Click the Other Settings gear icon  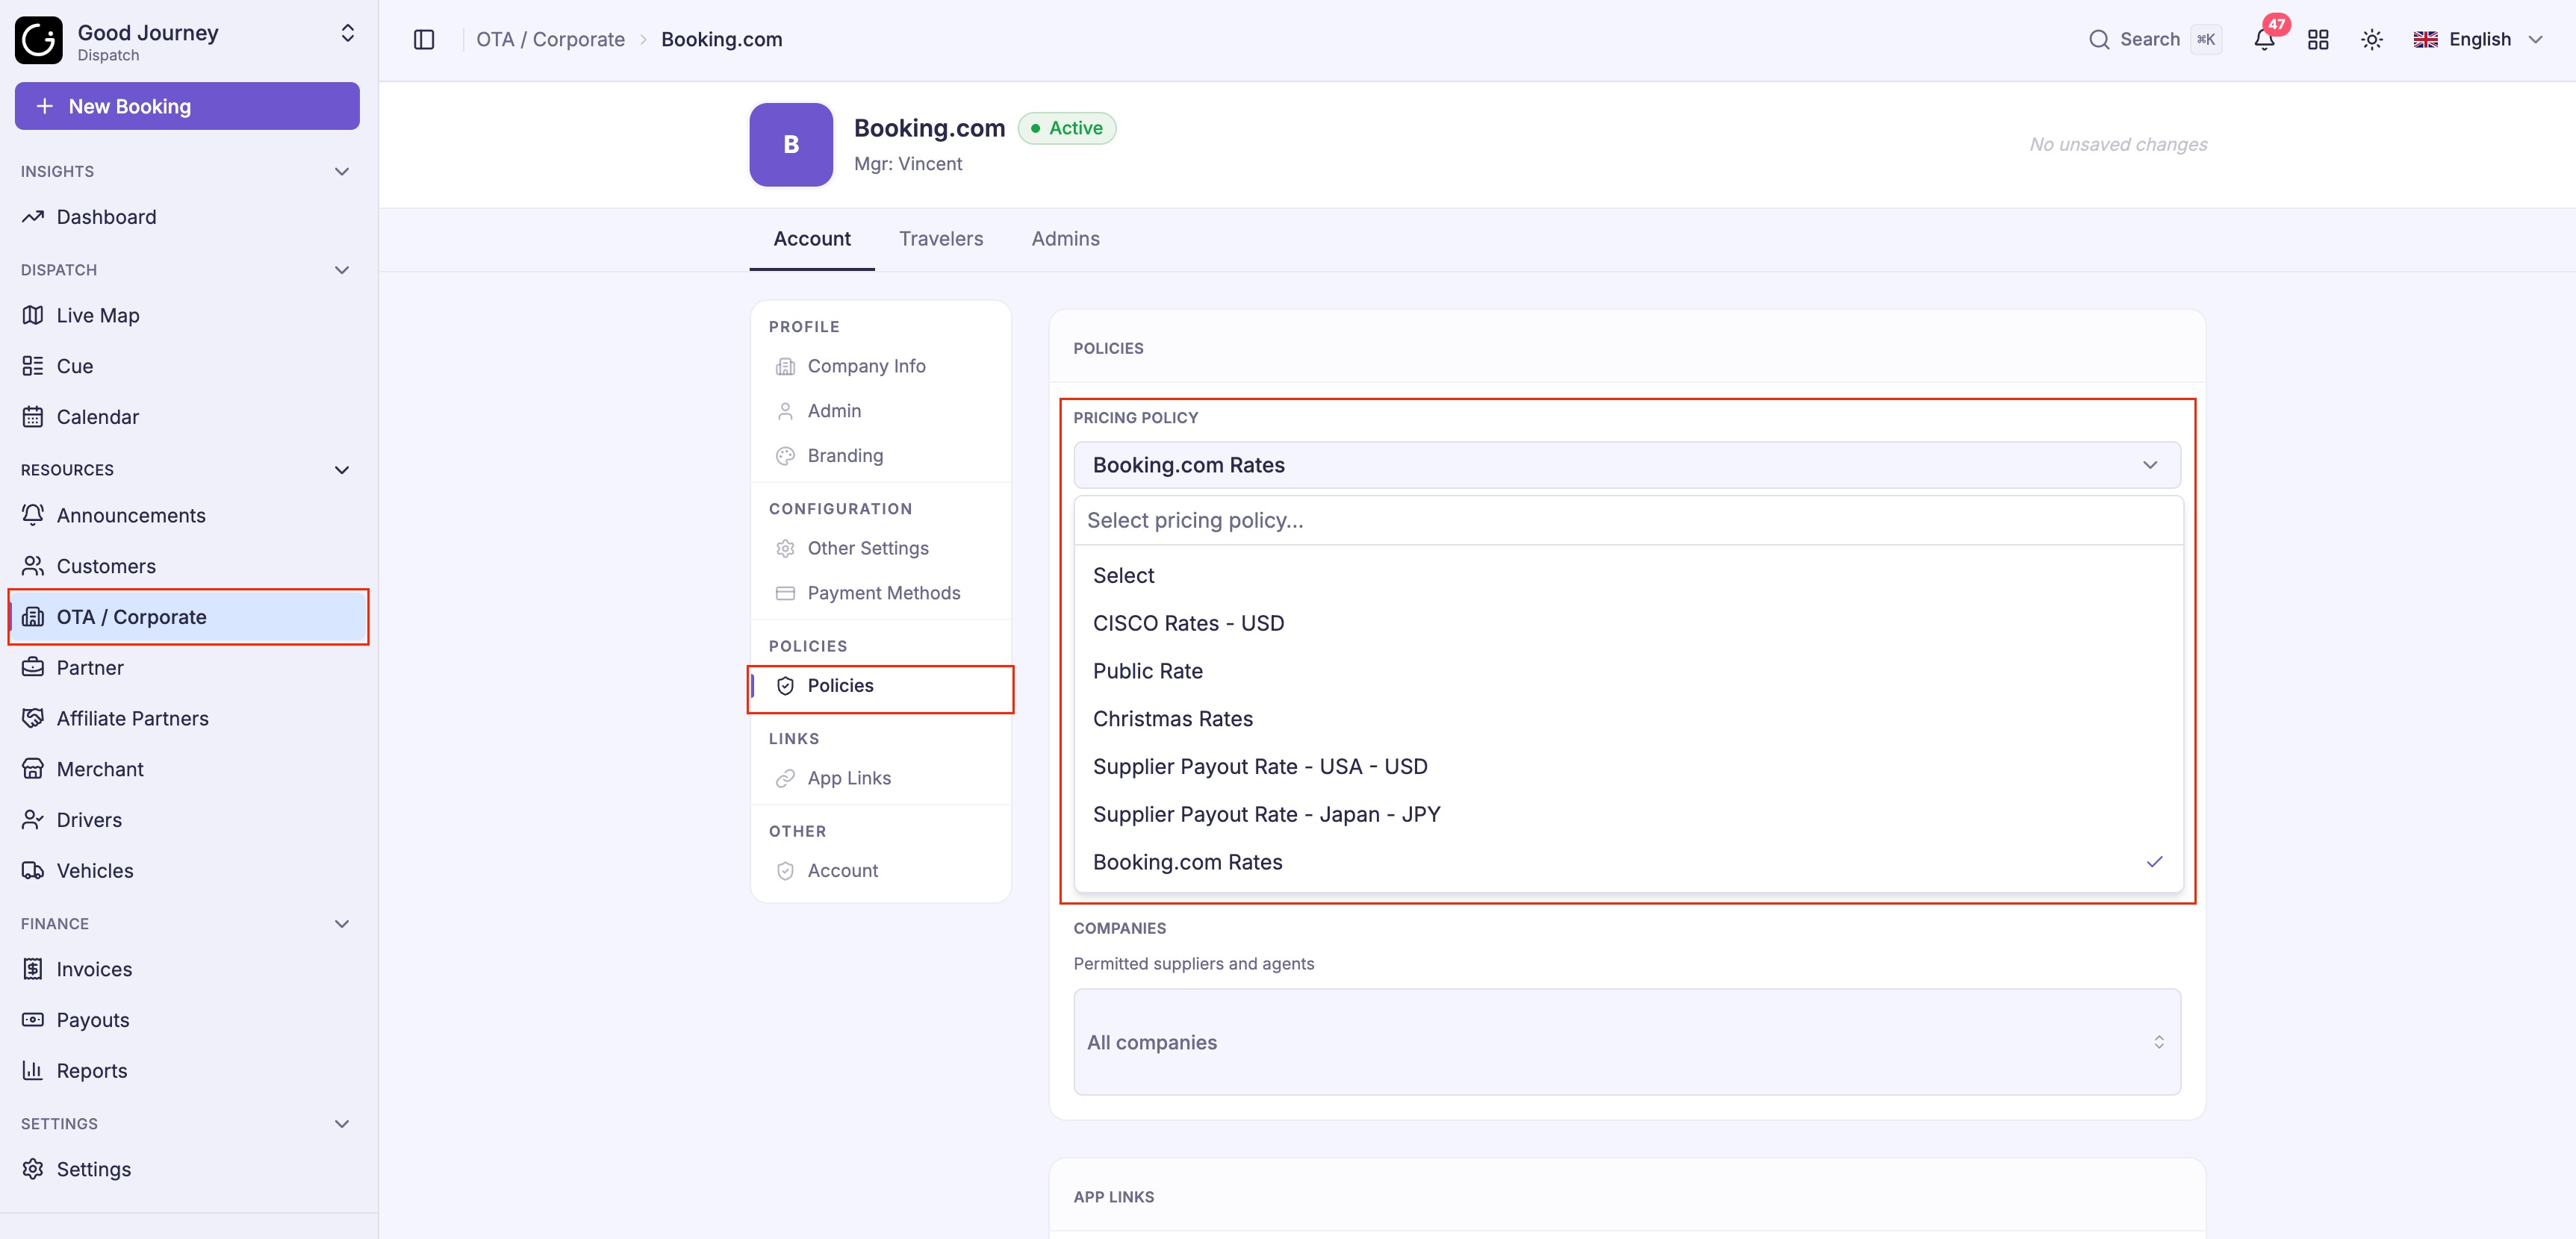click(785, 549)
